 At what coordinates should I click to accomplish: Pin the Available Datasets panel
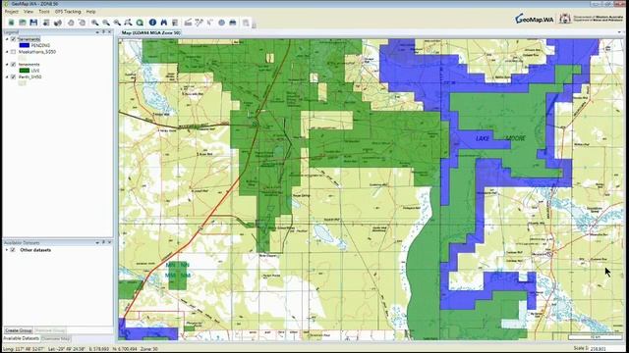(103, 242)
